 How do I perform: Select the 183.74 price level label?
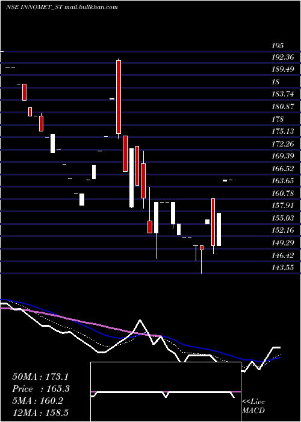pyautogui.click(x=283, y=94)
